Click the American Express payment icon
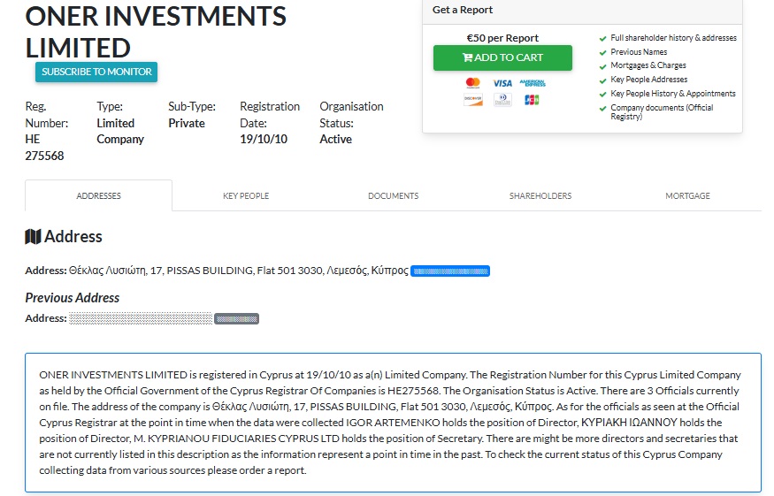Image resolution: width=774 pixels, height=496 pixels. pyautogui.click(x=533, y=83)
